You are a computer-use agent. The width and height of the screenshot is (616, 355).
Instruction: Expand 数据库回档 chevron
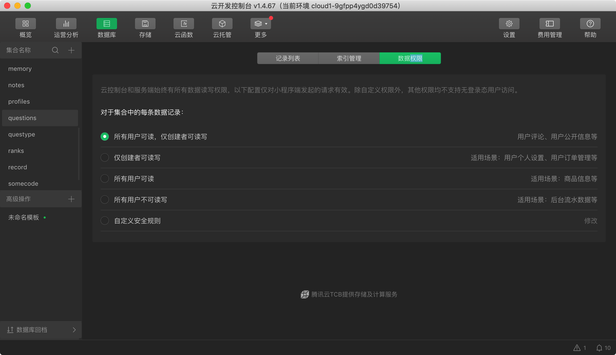click(74, 330)
